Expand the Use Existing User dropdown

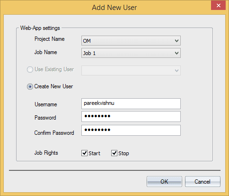(x=131, y=70)
